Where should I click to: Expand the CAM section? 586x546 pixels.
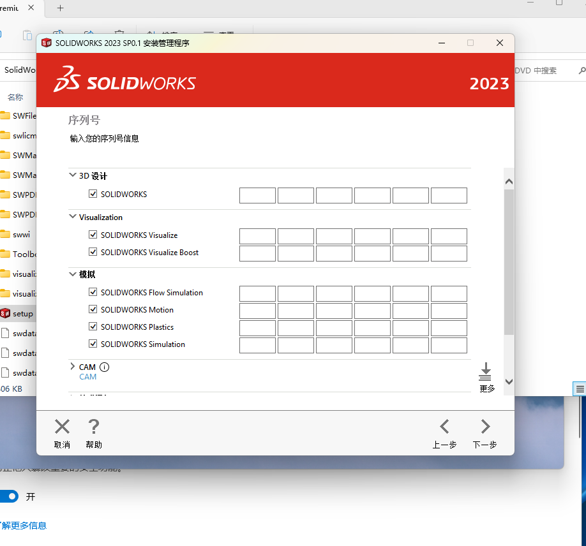[73, 366]
